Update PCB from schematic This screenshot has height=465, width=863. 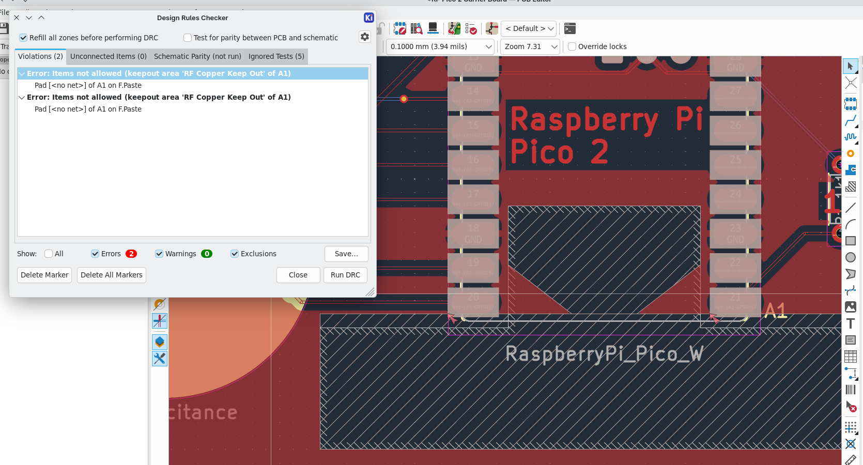tap(454, 28)
